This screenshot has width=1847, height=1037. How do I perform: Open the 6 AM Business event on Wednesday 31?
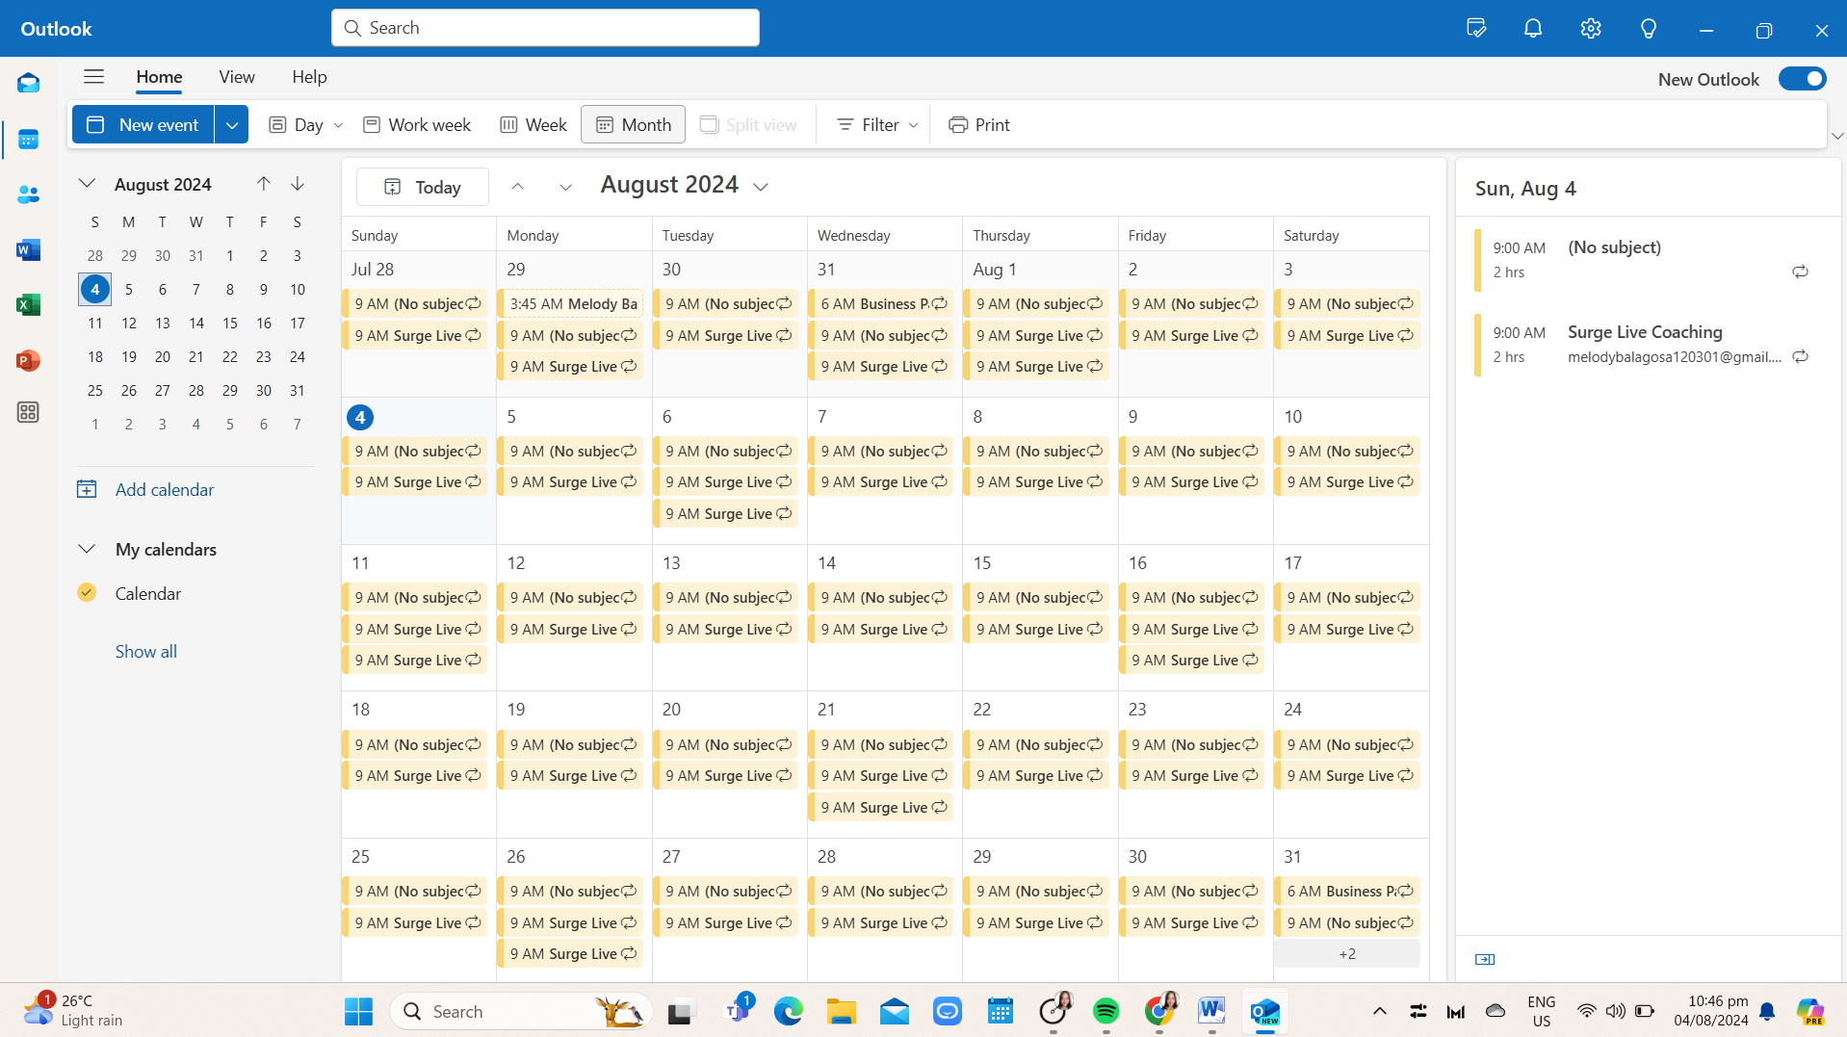coord(881,303)
